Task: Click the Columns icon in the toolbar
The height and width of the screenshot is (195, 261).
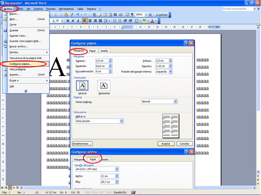Action: click(115, 15)
